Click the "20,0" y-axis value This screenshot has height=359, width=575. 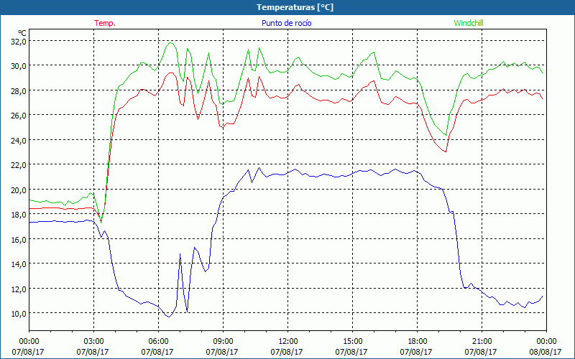(x=19, y=190)
